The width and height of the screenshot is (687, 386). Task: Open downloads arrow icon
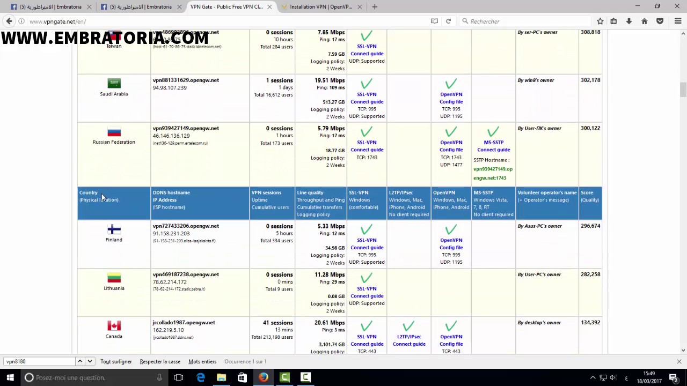click(629, 21)
